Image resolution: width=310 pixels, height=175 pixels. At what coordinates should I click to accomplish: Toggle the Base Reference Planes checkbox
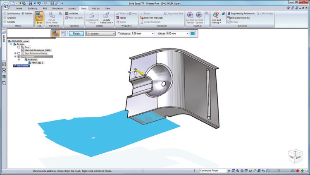point(19,53)
